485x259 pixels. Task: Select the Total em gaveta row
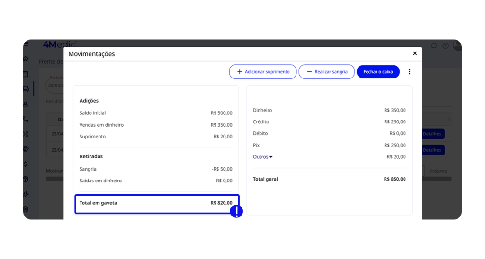coord(156,203)
